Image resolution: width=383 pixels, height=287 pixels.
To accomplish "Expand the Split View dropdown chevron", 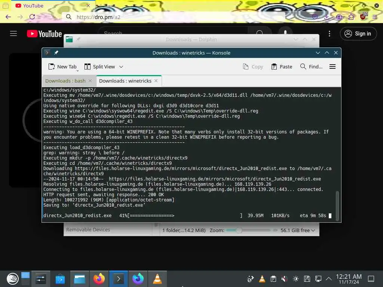I will tap(121, 67).
